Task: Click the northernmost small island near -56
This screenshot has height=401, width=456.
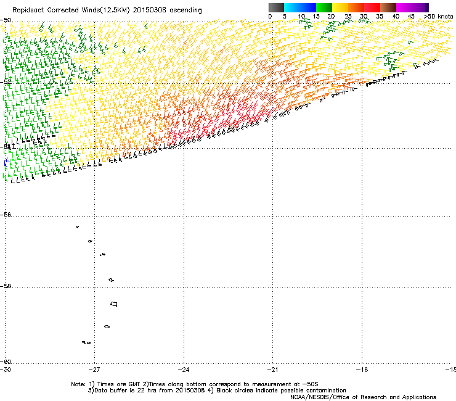Action: coord(78,227)
